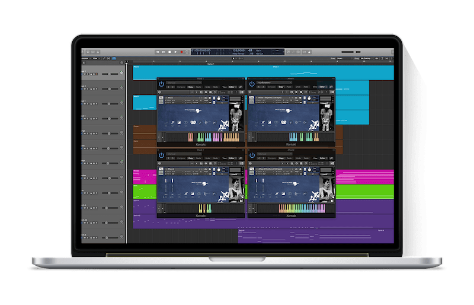Open the Functions menu in the tracks area
Image resolution: width=474 pixels, height=305 pixels.
[85, 59]
